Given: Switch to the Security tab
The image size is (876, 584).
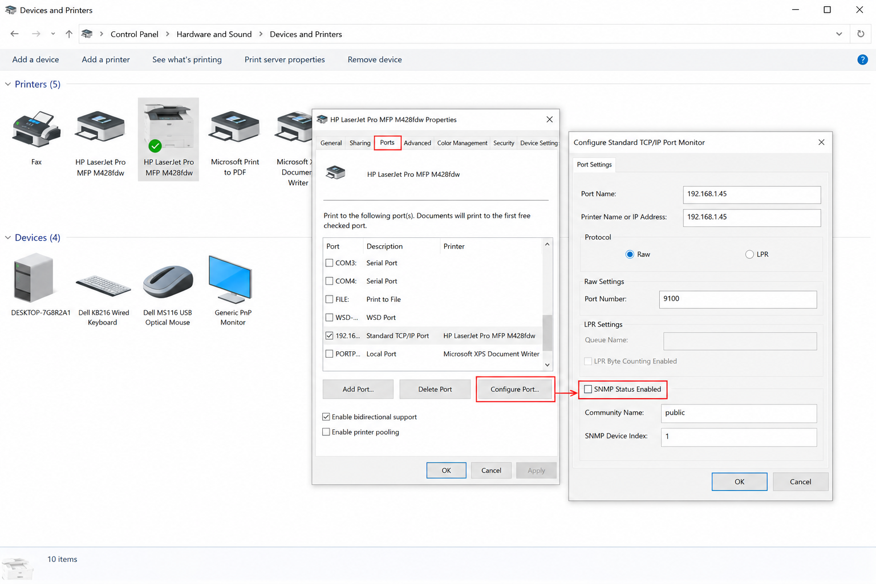Looking at the screenshot, I should [x=504, y=143].
